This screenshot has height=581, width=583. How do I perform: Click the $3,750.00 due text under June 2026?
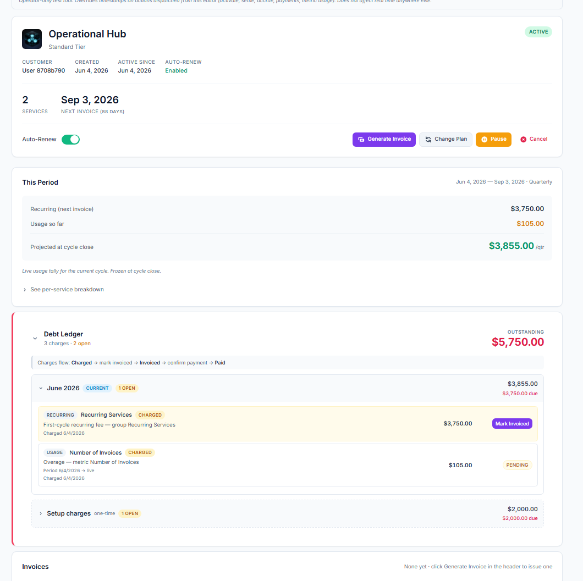coord(520,394)
